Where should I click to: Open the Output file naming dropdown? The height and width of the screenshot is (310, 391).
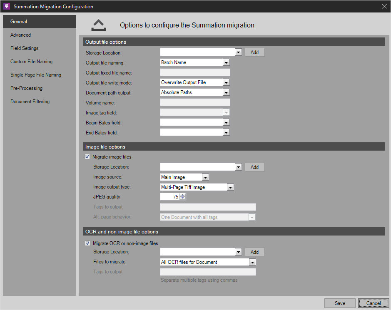[x=226, y=62]
